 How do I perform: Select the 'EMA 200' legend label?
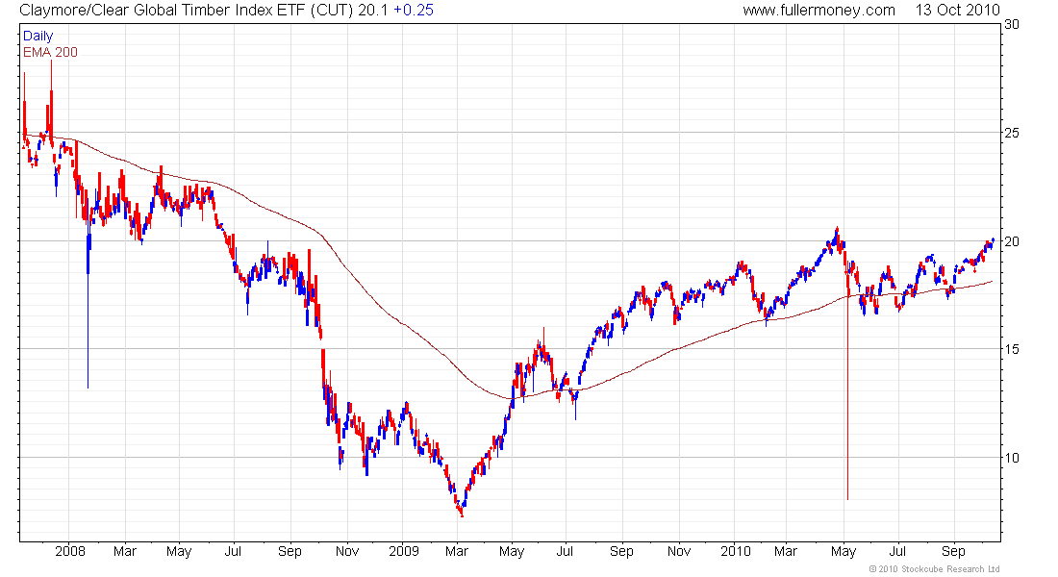[51, 52]
